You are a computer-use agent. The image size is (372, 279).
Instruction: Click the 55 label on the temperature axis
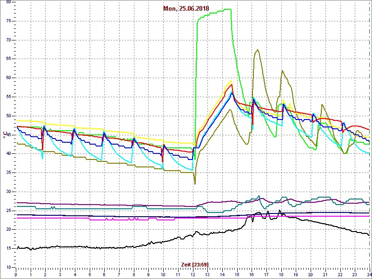click(x=8, y=97)
